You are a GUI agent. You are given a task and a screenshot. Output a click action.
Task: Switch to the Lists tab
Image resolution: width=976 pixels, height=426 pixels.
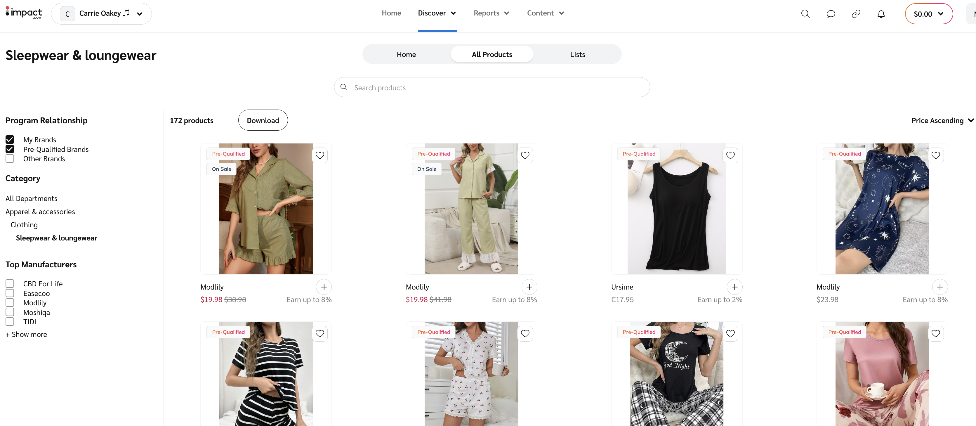coord(577,54)
